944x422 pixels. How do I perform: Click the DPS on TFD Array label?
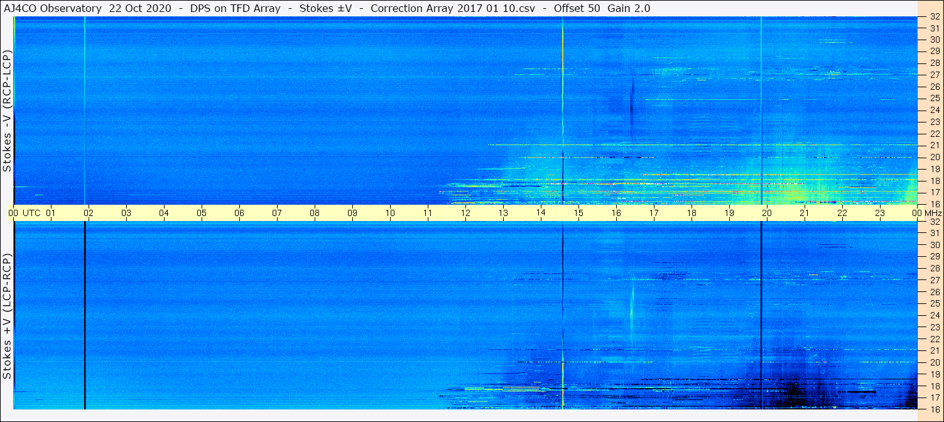tap(237, 8)
